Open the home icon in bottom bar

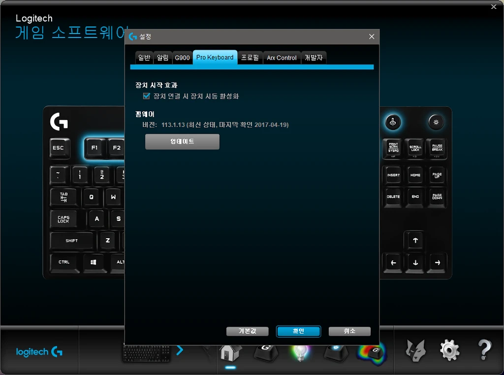click(x=230, y=353)
